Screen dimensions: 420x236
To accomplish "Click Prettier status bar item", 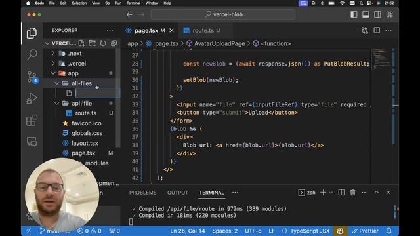I will (365, 231).
